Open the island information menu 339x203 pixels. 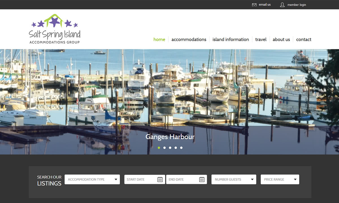tap(231, 39)
